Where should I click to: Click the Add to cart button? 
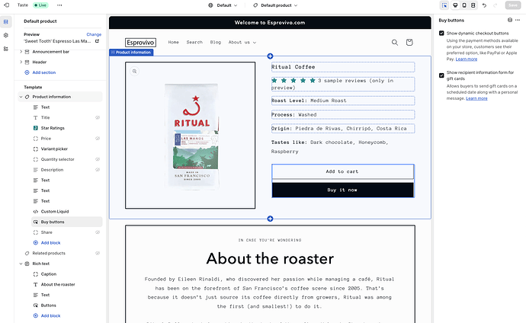343,171
